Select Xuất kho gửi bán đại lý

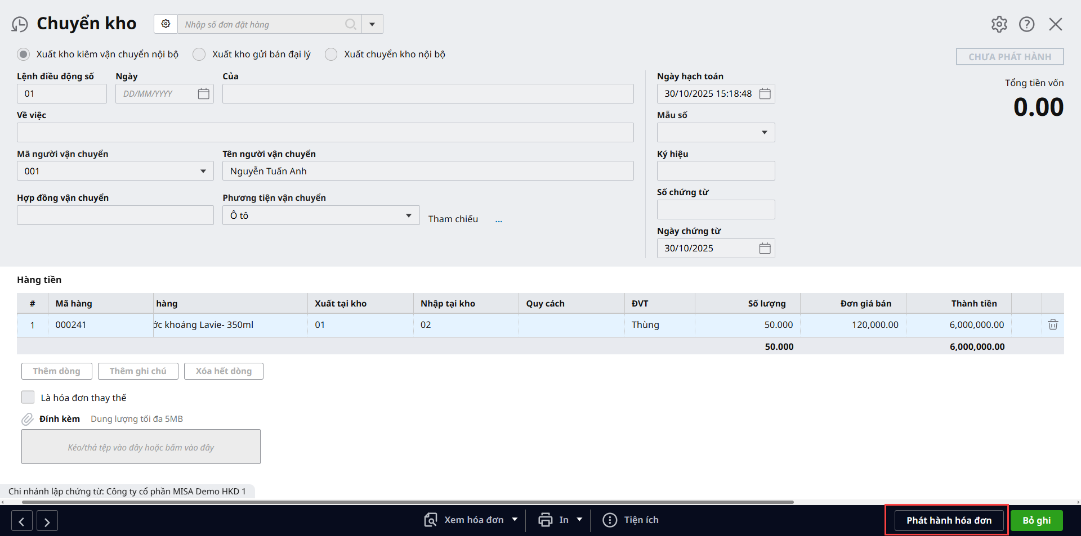click(x=199, y=55)
